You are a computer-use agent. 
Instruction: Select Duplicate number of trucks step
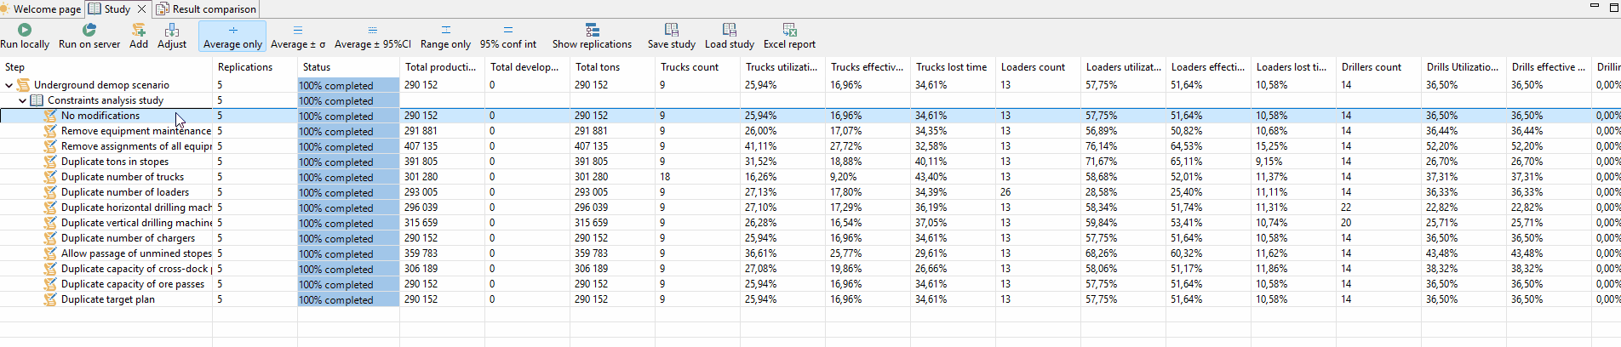123,177
